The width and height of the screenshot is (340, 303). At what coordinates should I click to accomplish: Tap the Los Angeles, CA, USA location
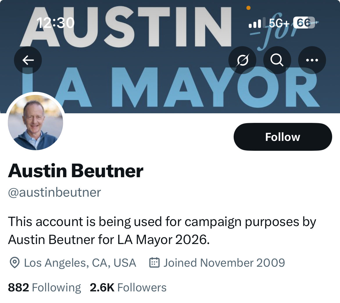pyautogui.click(x=80, y=263)
